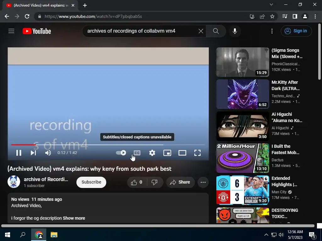Click the Sign in button
The image size is (322, 241).
pyautogui.click(x=296, y=31)
